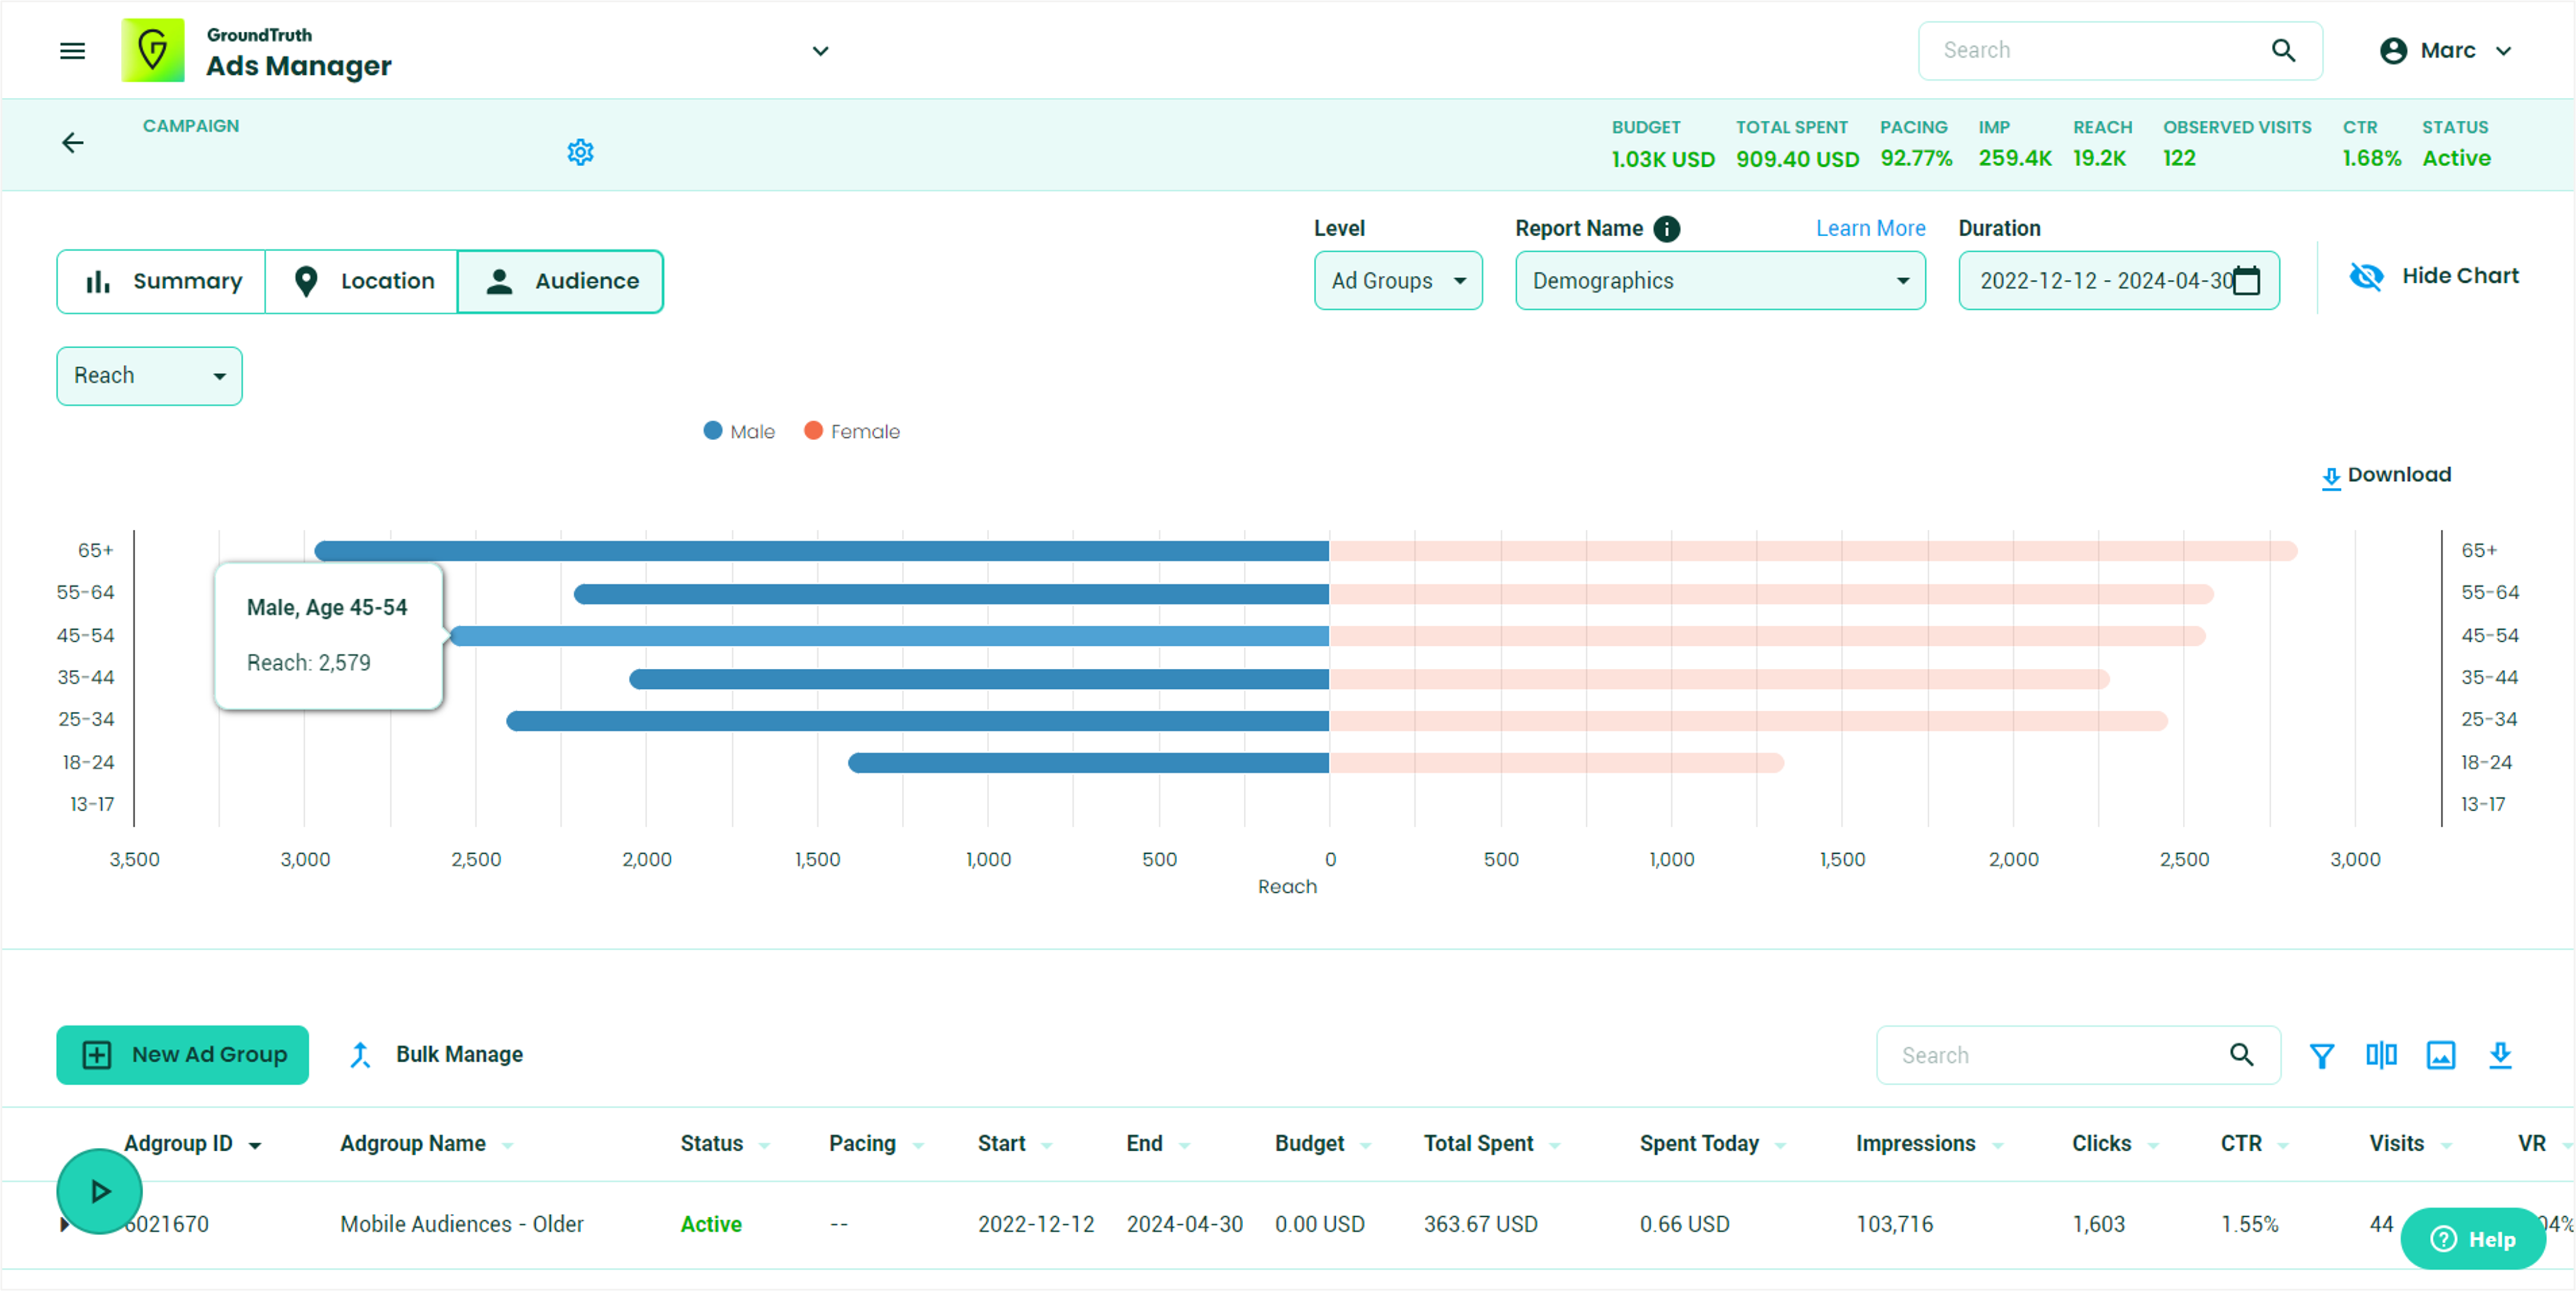The image size is (2576, 1291).
Task: Open the Learn More link
Action: pyautogui.click(x=1870, y=228)
